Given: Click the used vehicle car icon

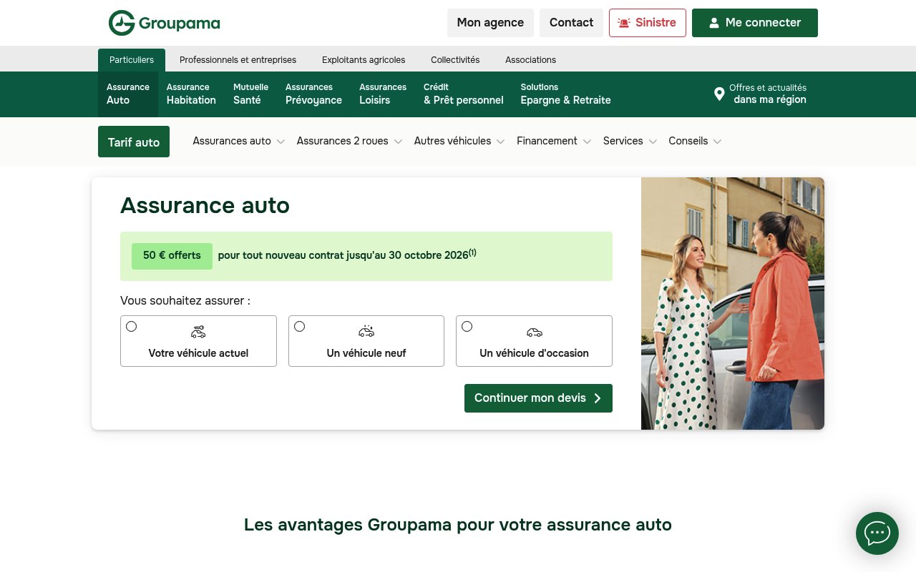Looking at the screenshot, I should 535,332.
